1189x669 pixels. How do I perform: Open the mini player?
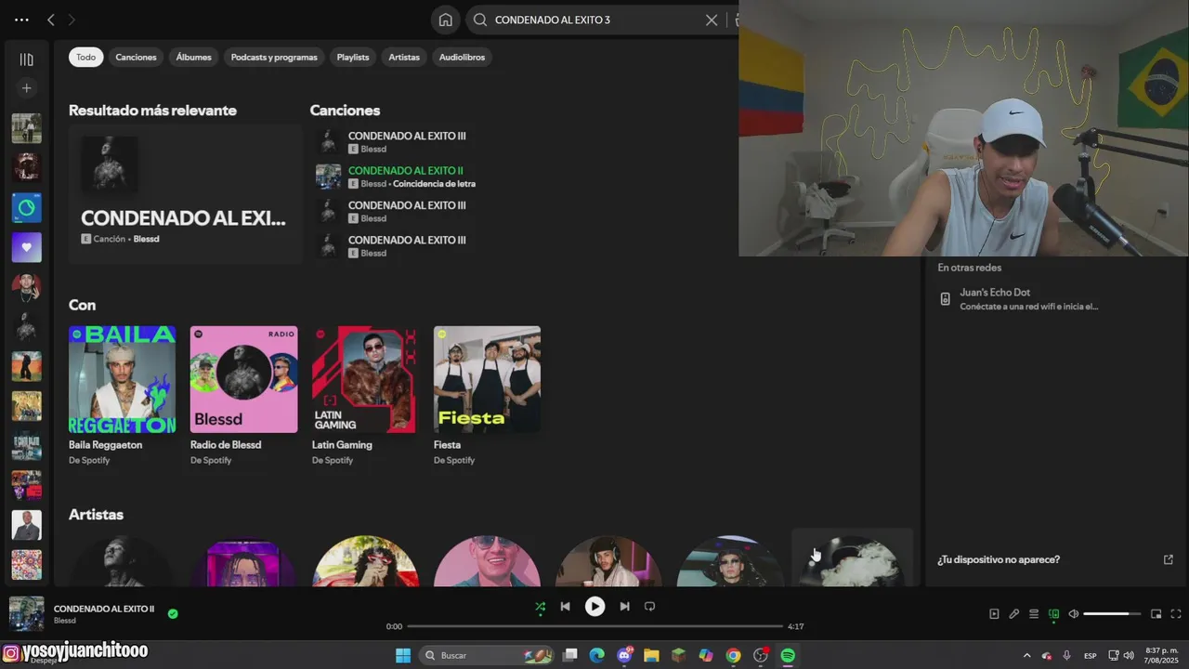click(x=1156, y=614)
